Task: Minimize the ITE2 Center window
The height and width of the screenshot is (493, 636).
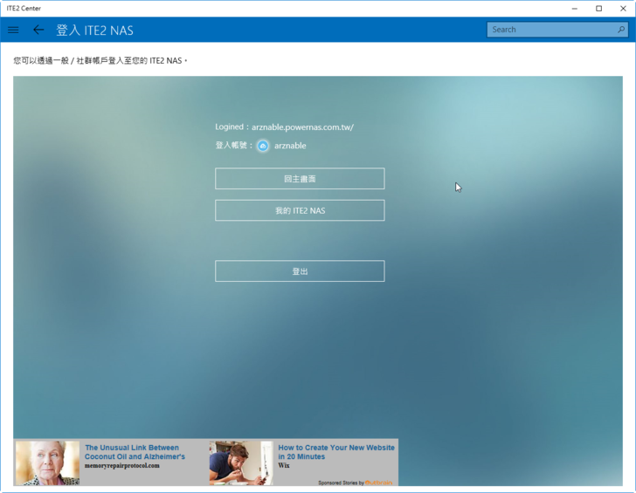Action: [x=574, y=8]
